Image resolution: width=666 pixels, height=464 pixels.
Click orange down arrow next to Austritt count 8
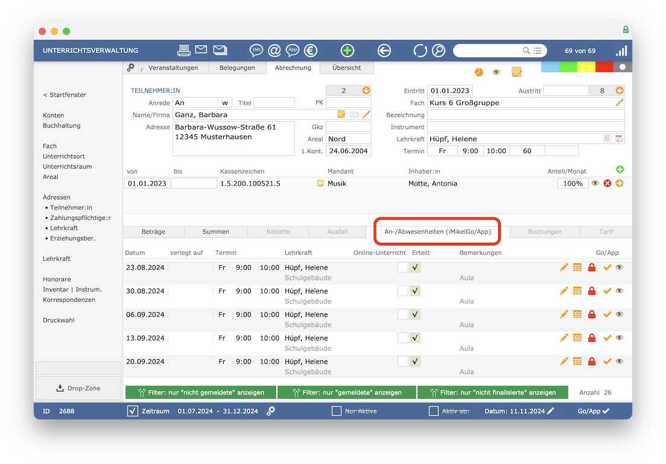tap(620, 90)
